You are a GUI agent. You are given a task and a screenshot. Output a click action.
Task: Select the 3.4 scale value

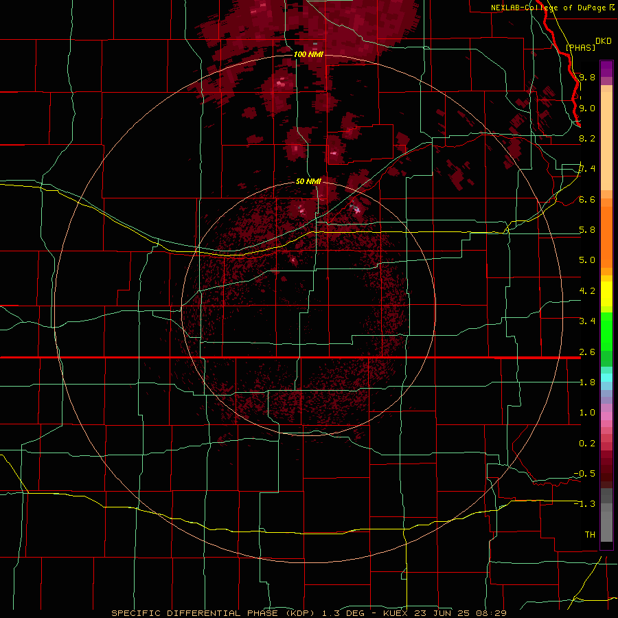coord(587,321)
